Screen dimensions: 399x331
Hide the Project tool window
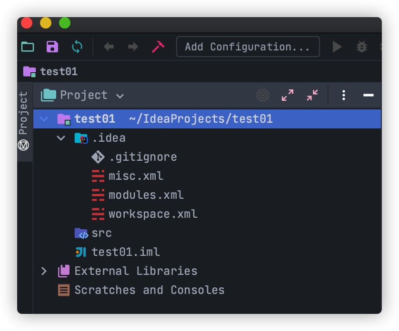click(x=368, y=95)
